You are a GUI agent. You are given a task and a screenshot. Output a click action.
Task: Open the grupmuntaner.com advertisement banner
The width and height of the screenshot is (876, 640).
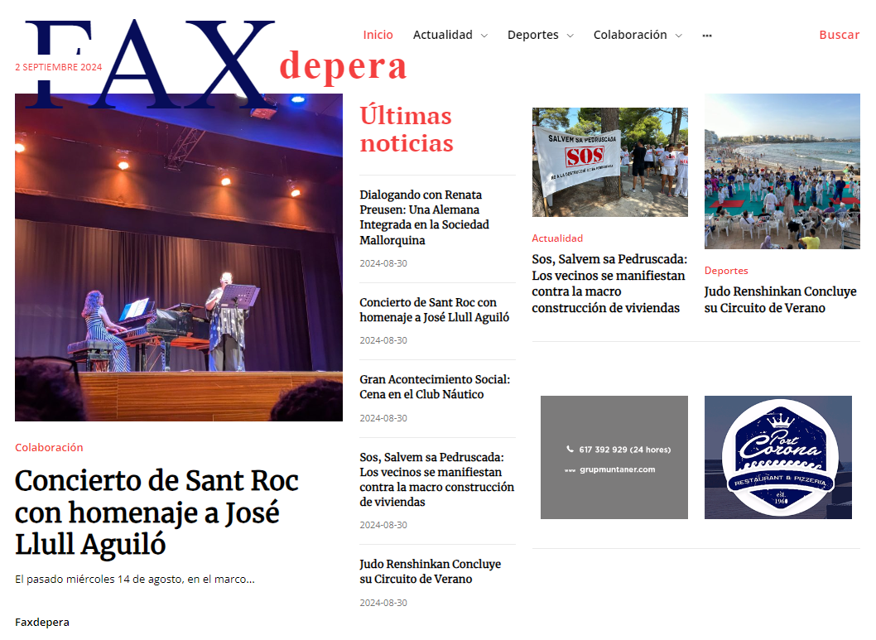[614, 457]
